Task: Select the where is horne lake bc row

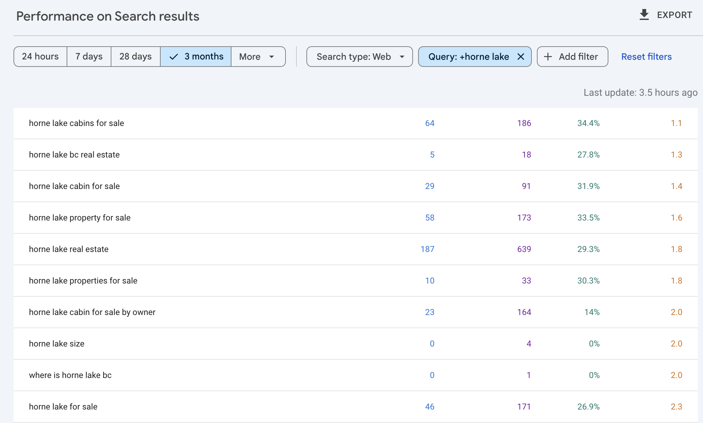Action: [70, 375]
